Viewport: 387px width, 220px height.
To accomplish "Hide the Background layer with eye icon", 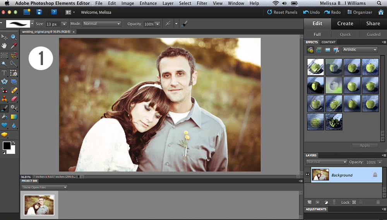I will 308,175.
